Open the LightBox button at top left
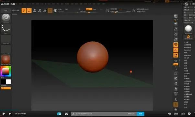 [x=6, y=10]
